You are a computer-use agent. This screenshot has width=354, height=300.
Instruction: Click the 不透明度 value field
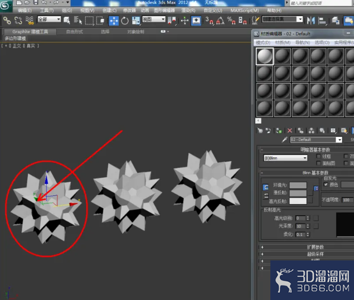(x=348, y=200)
